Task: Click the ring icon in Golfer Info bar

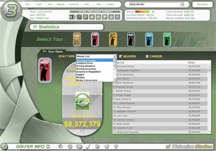Action: pyautogui.click(x=70, y=146)
